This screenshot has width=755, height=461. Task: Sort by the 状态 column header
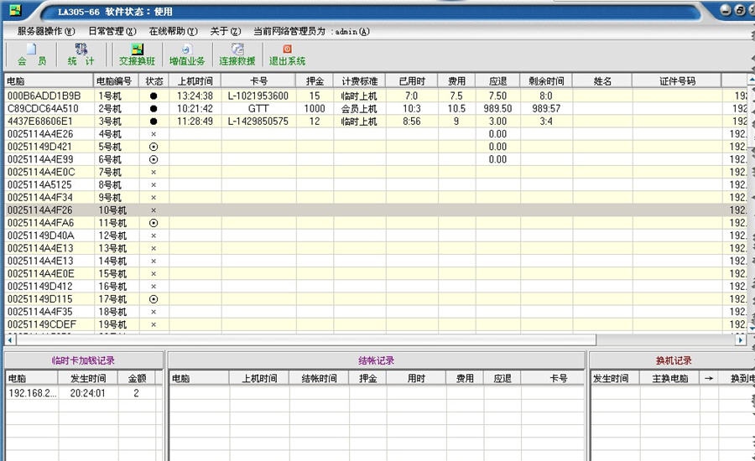pos(154,80)
